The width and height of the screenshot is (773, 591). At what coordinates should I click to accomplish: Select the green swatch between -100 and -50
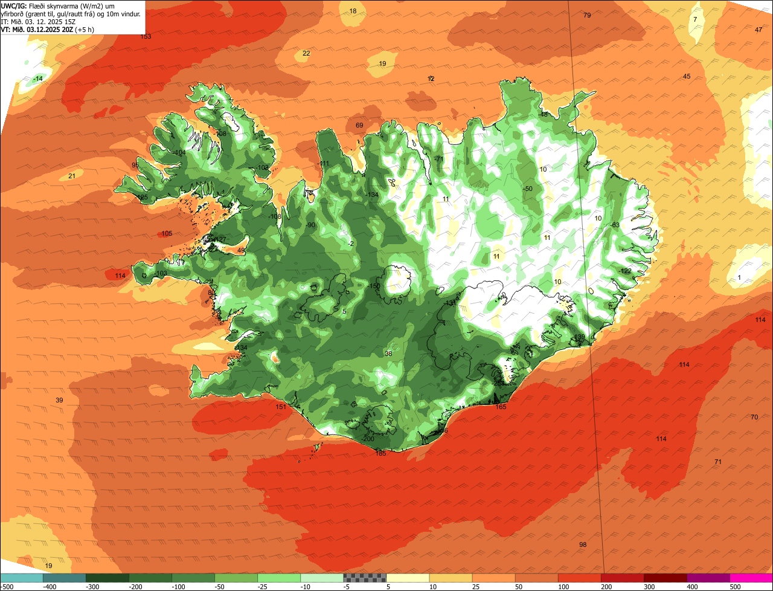point(193,578)
